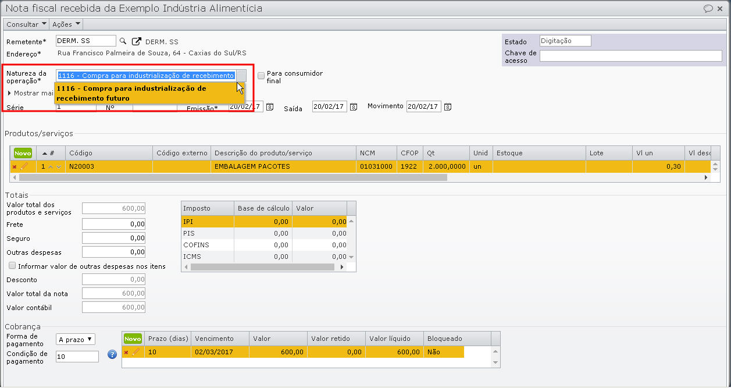This screenshot has width=731, height=388.
Task: Delete product row N20003 with red x
Action: tap(15, 167)
